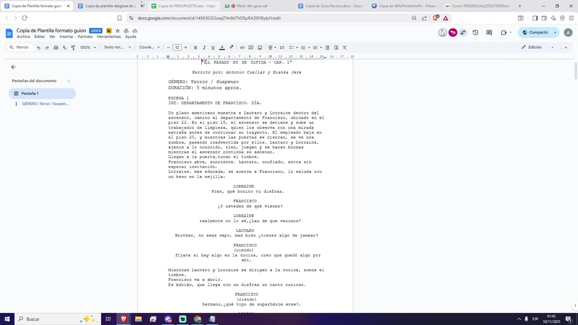The width and height of the screenshot is (578, 325).
Task: Undo the last edit
Action: point(38,47)
